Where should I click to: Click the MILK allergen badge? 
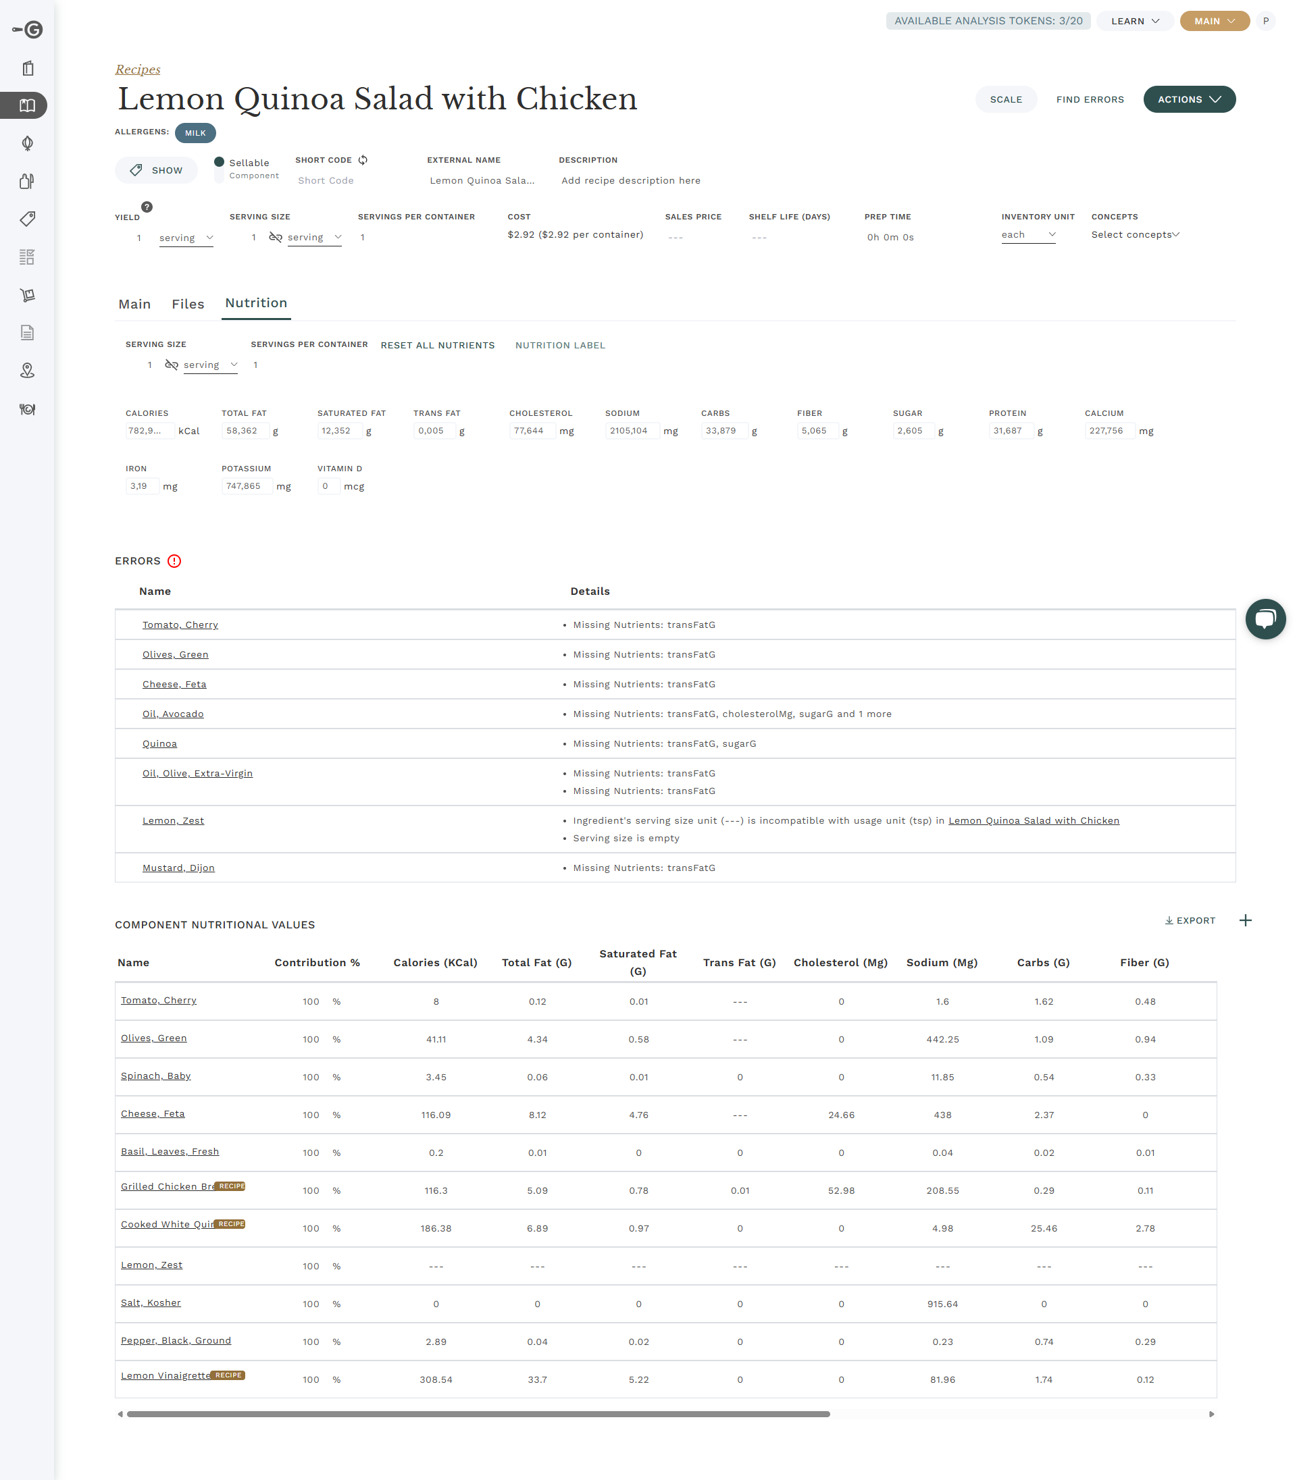(195, 133)
